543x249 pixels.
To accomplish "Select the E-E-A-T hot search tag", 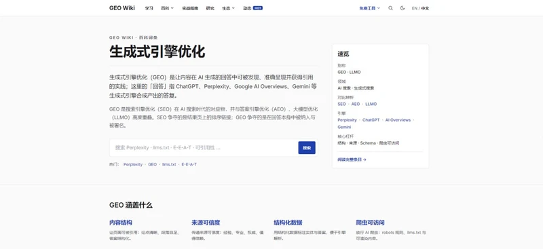I will point(189,164).
